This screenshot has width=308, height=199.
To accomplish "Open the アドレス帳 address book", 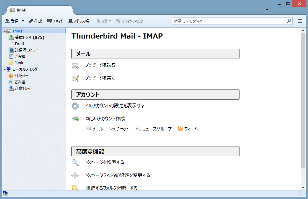I will (79, 21).
